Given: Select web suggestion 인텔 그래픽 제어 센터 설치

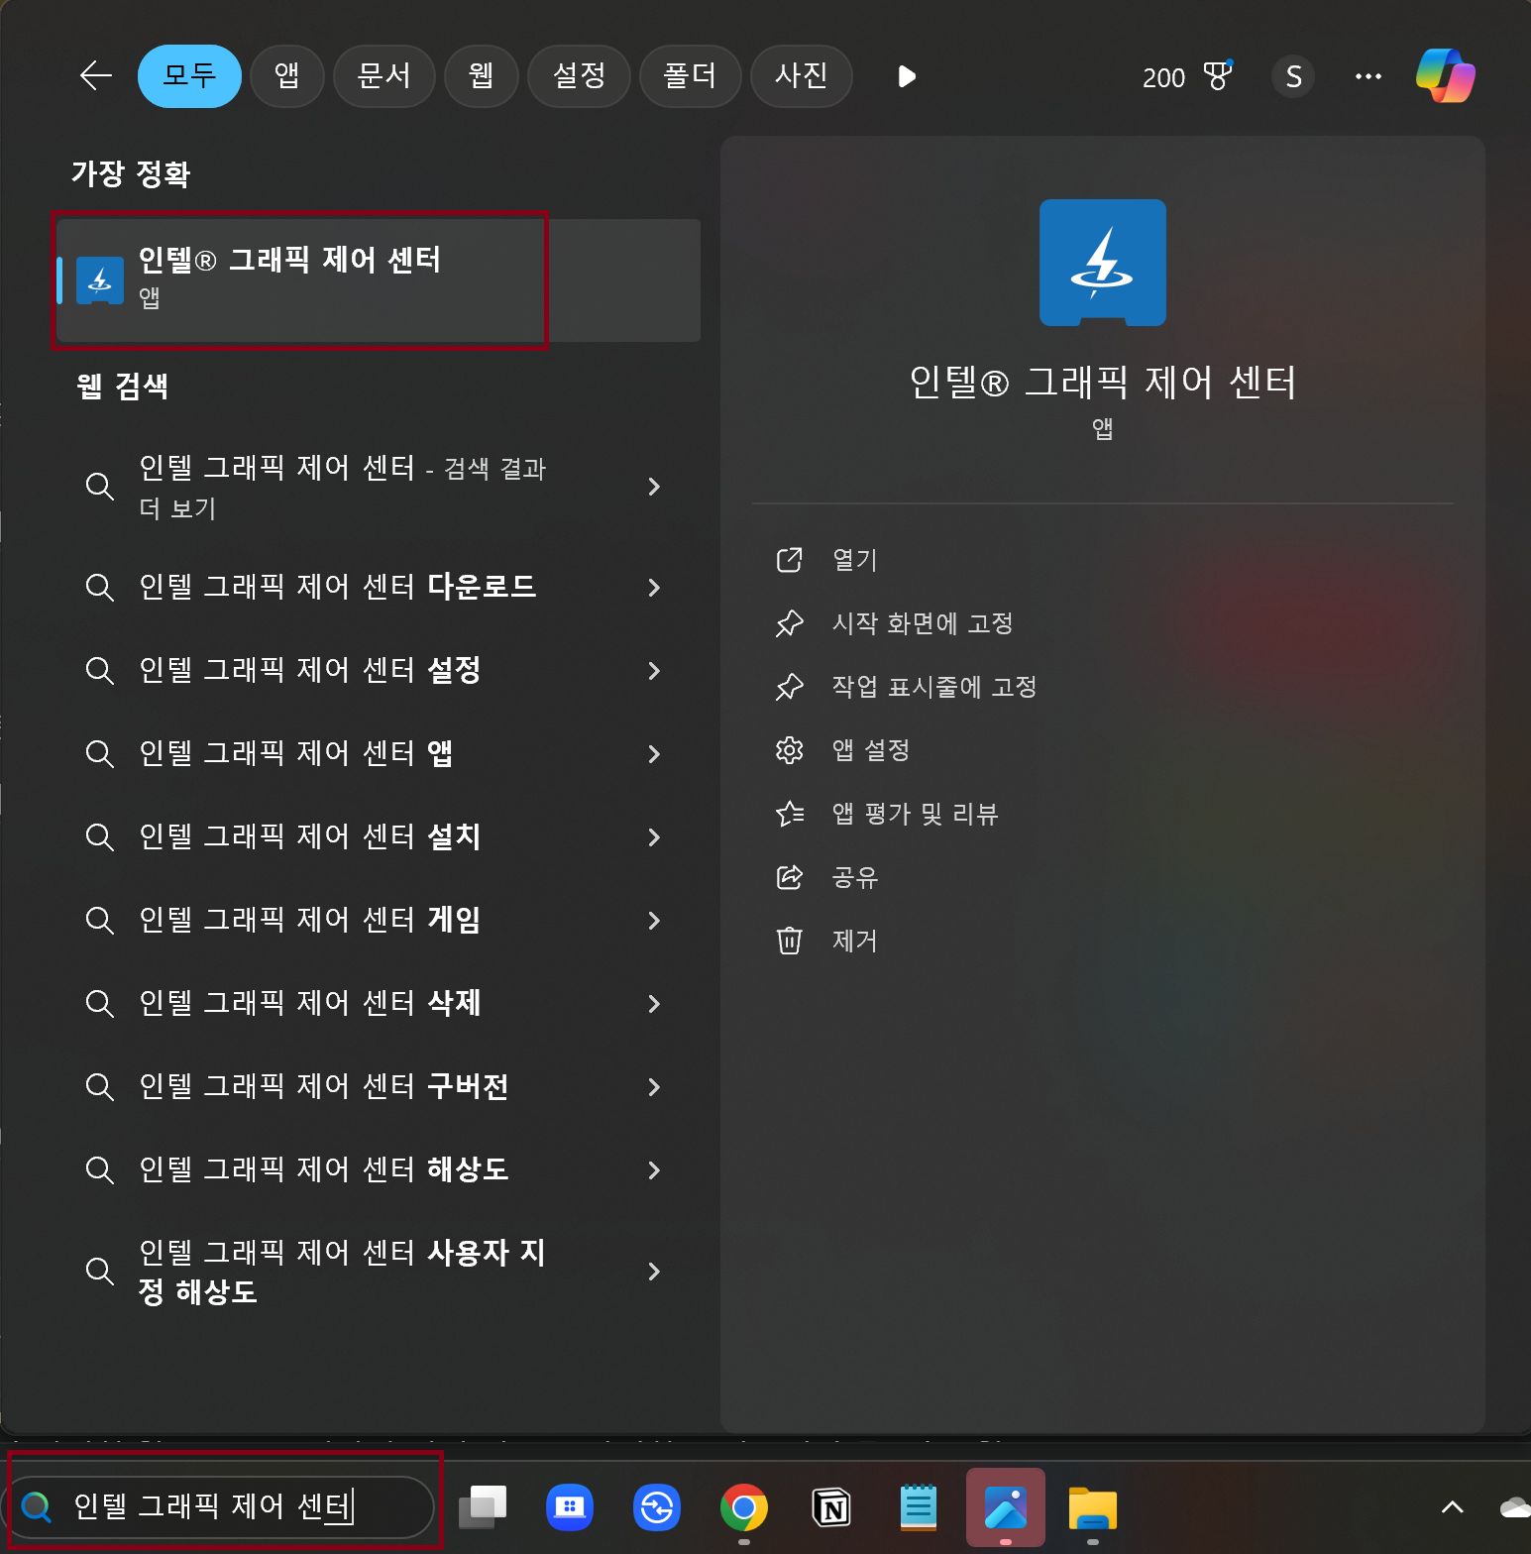Looking at the screenshot, I should pos(310,836).
